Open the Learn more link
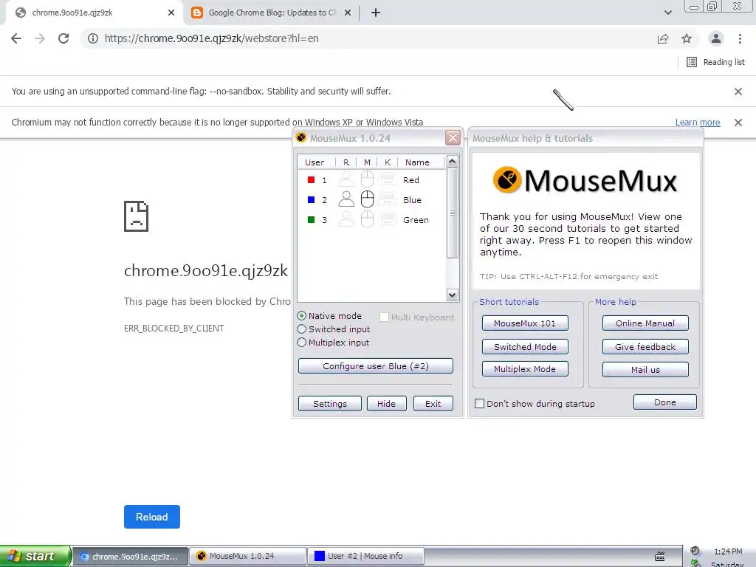Viewport: 756px width, 567px height. click(697, 123)
